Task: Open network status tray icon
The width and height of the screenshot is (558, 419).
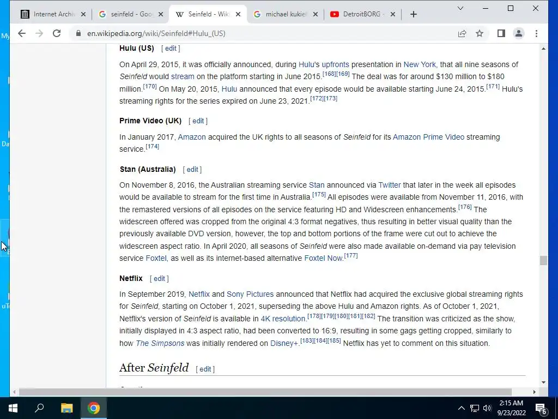Action: 475,408
